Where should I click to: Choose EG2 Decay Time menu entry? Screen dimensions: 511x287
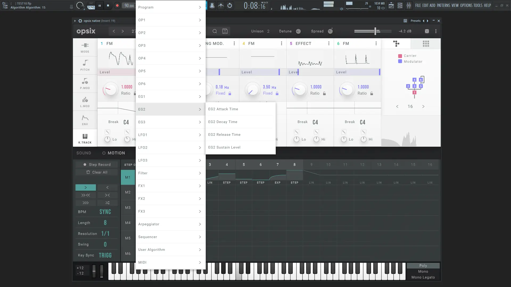point(223,122)
